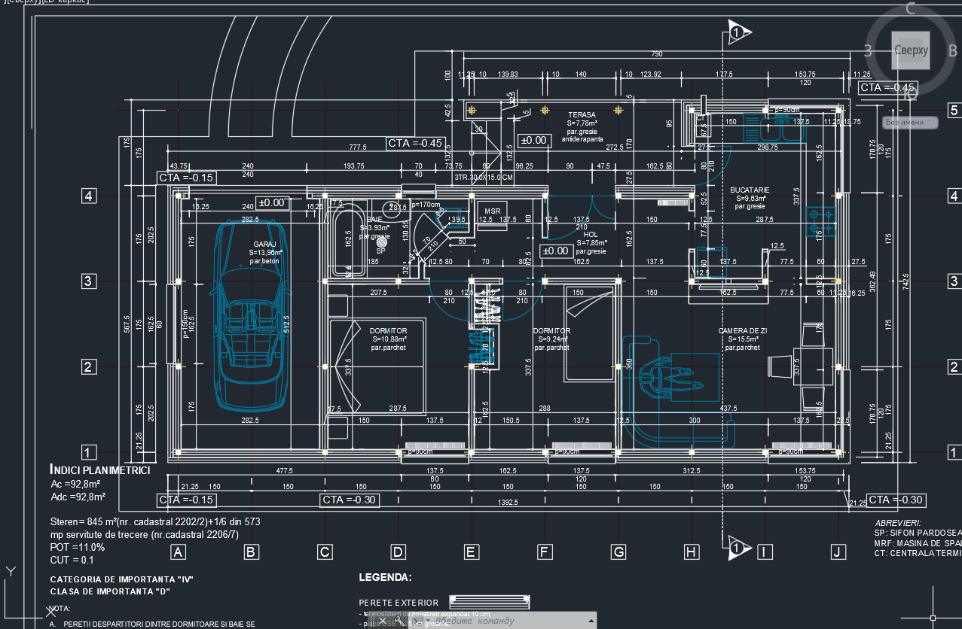Click the 'Сверху' face of the ViewCube

pos(911,50)
